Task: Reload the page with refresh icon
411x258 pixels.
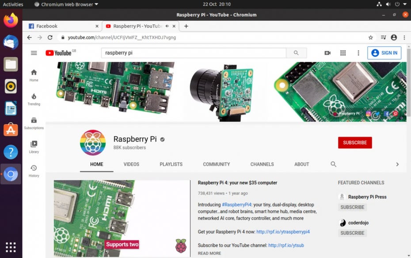Action: [x=50, y=38]
